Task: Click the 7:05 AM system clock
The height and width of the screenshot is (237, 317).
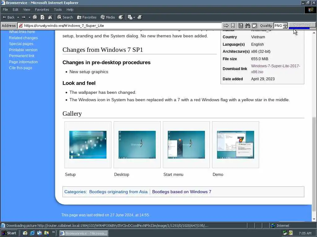Action: pyautogui.click(x=305, y=233)
